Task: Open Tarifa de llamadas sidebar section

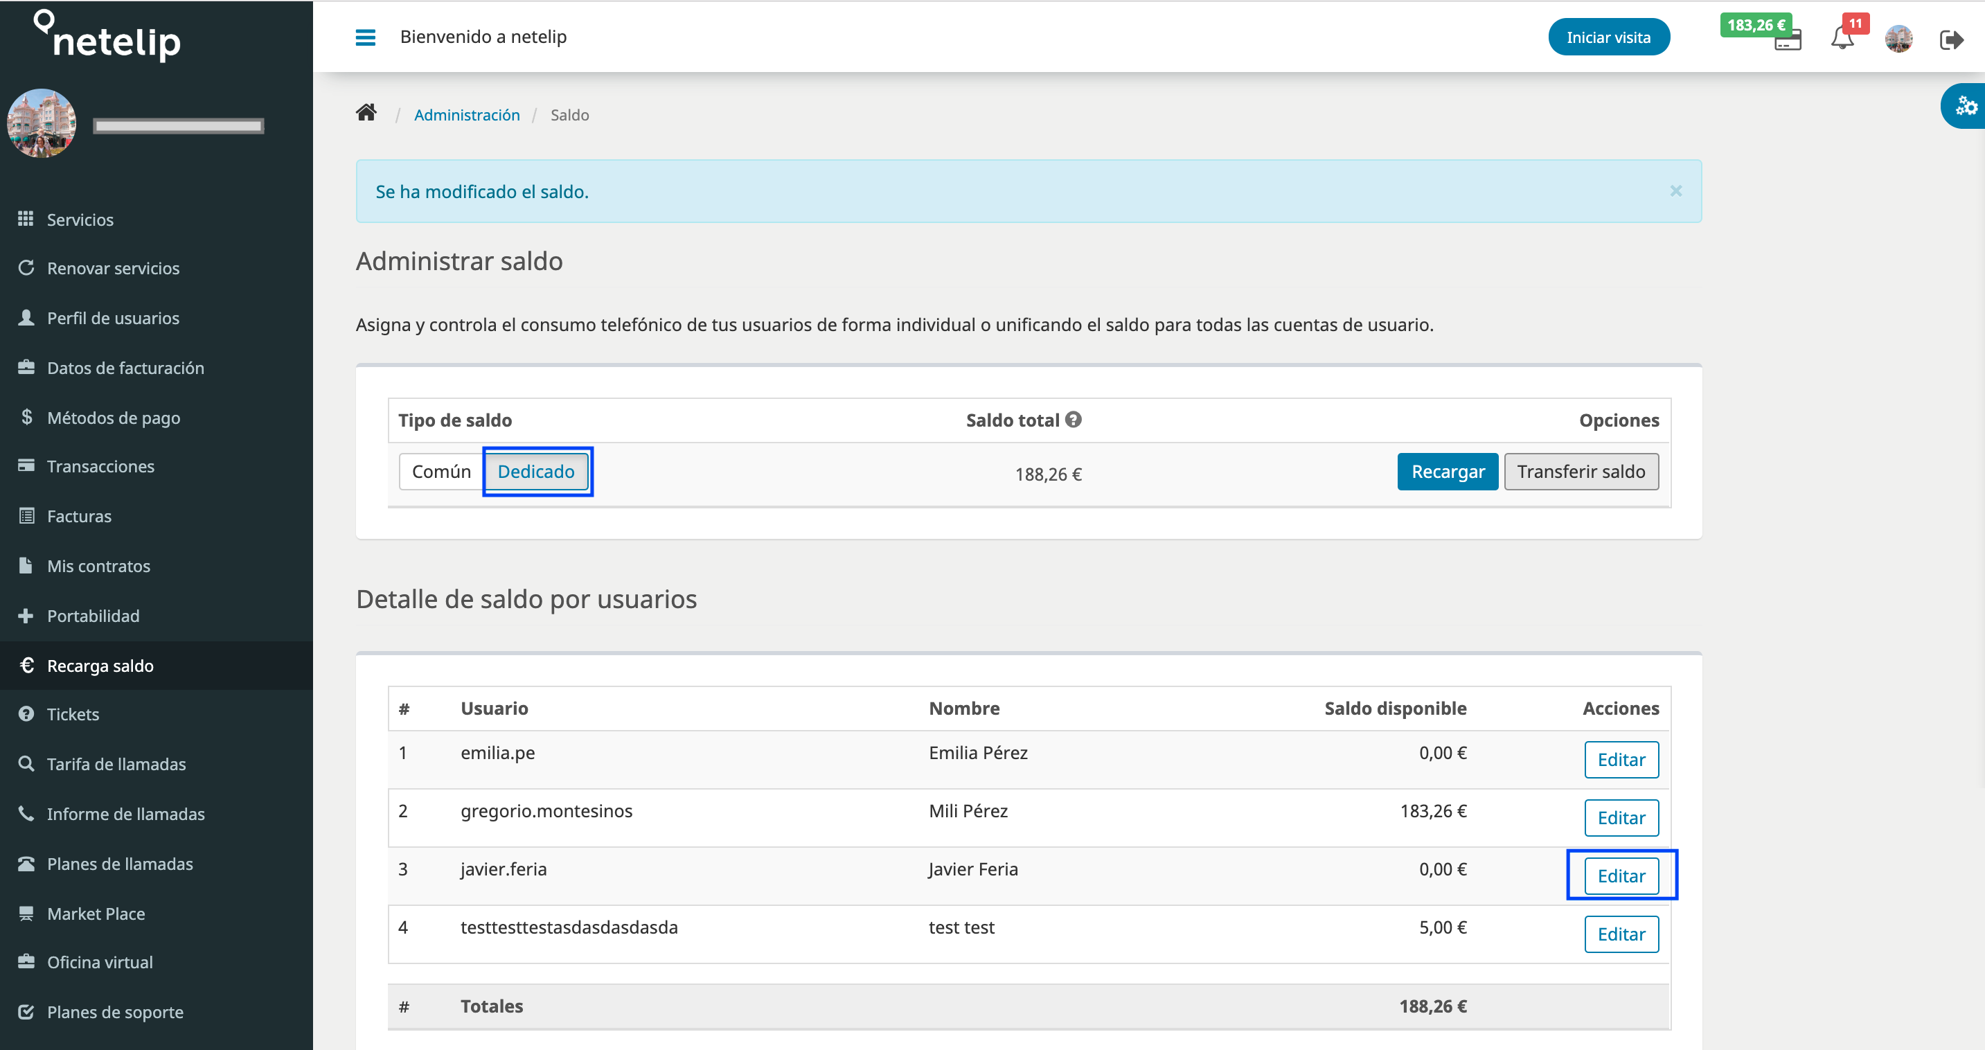Action: [x=117, y=764]
